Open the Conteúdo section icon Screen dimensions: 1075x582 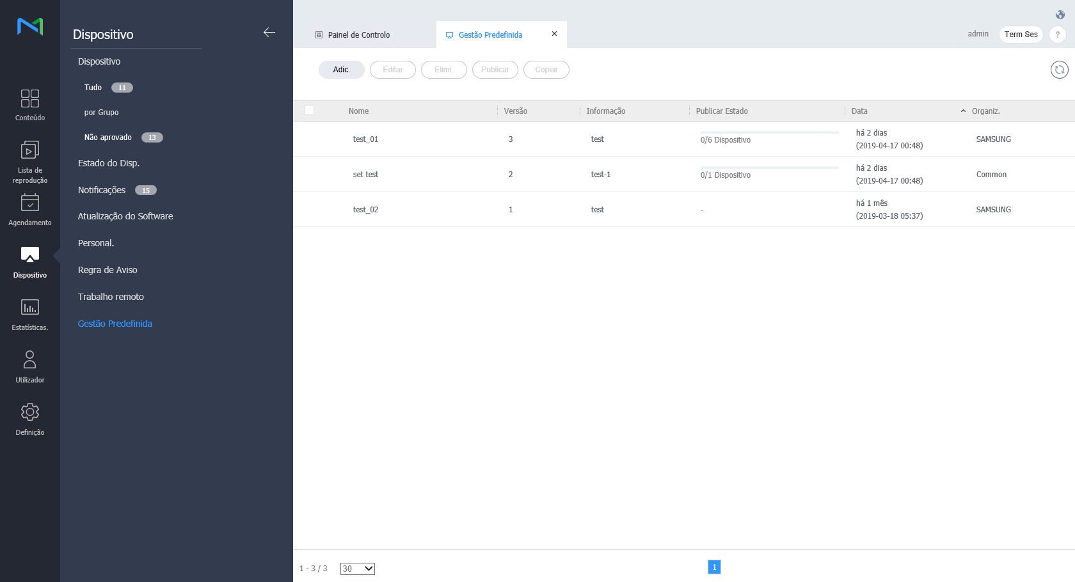pos(30,98)
